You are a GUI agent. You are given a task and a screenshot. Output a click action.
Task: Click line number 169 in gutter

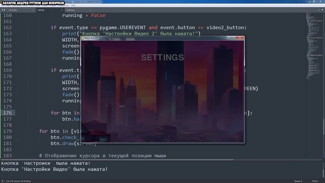pos(8,70)
